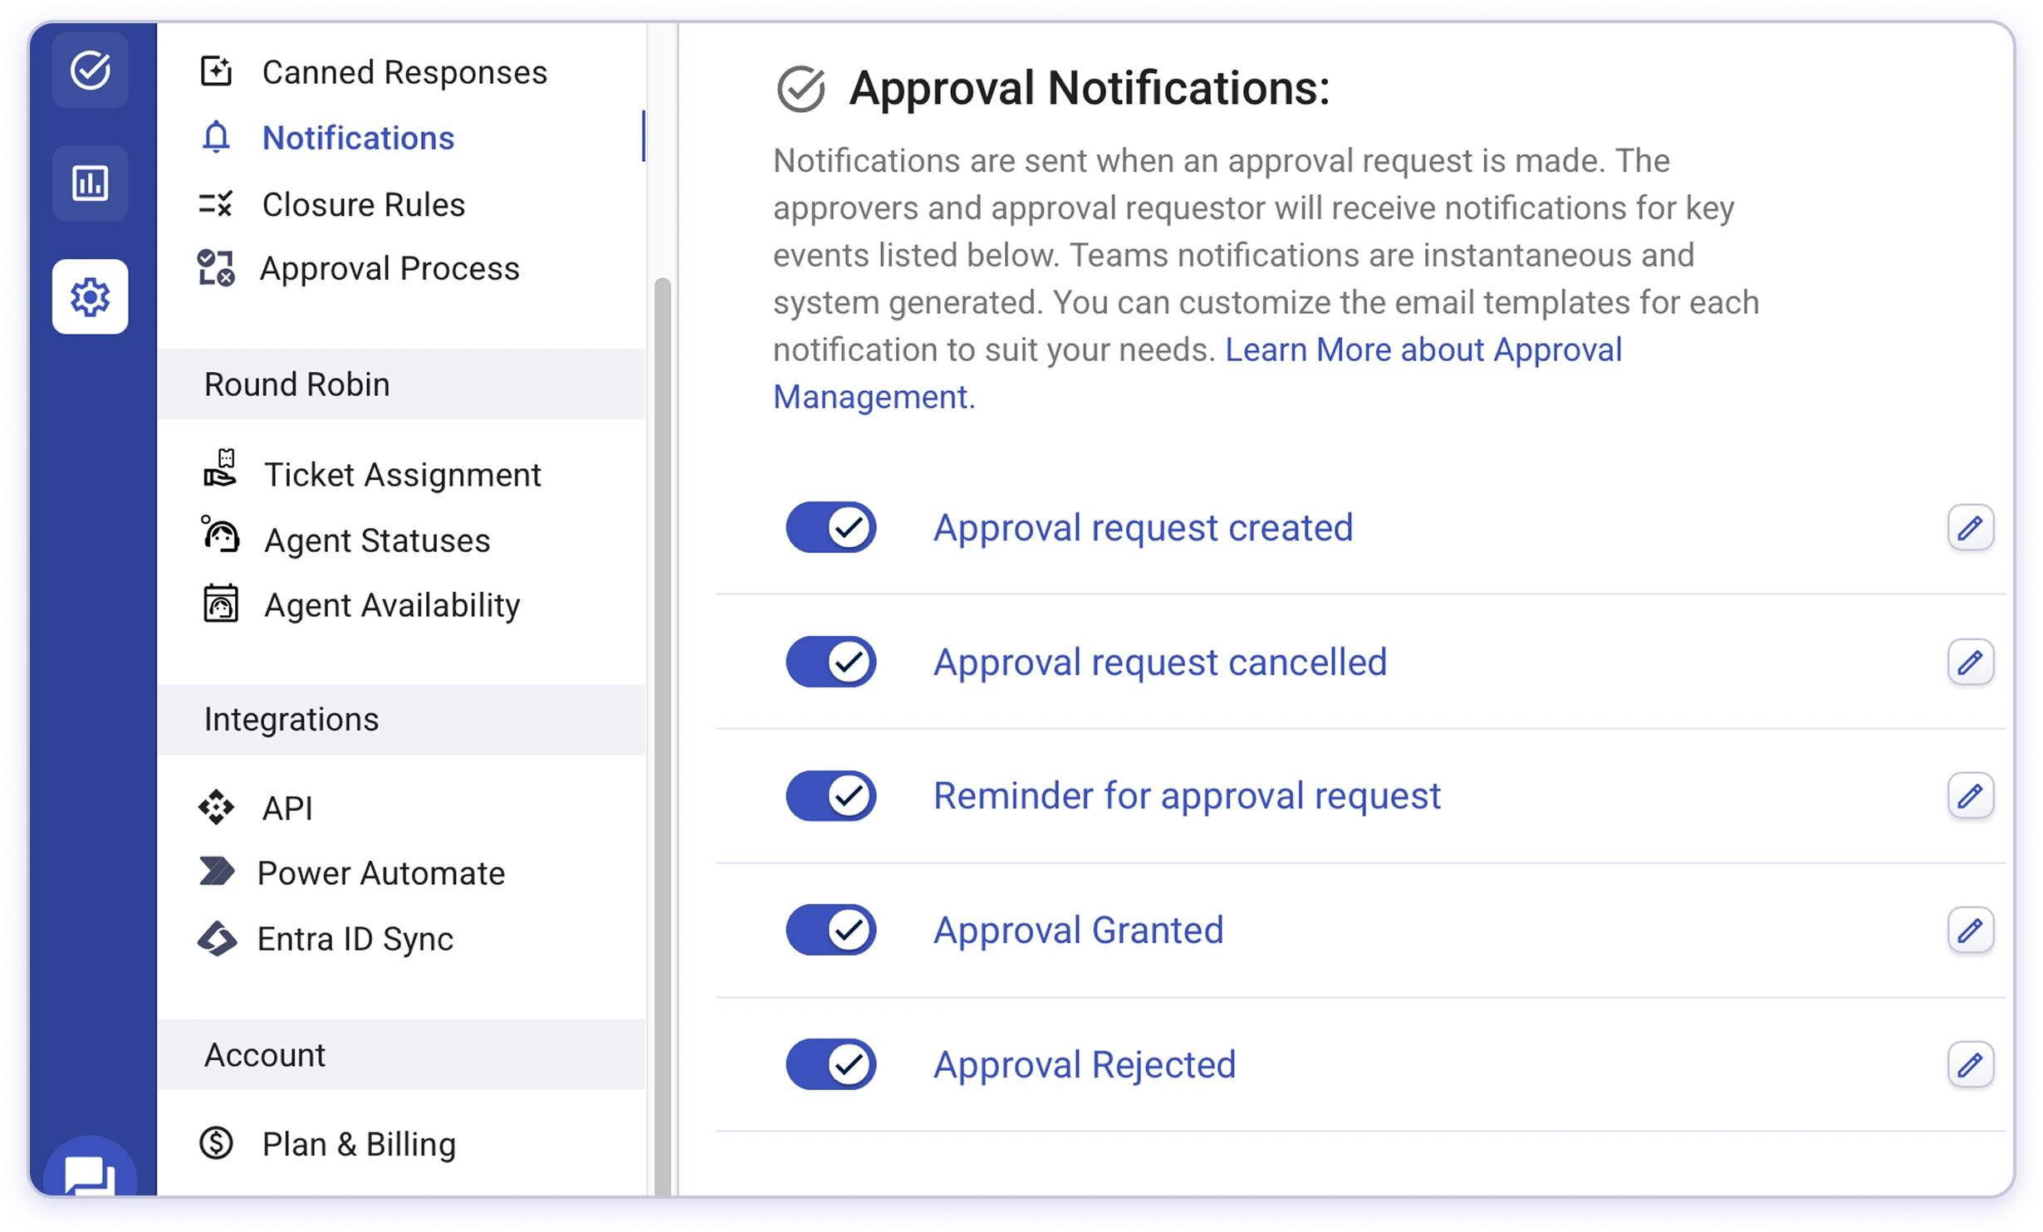Switch off the Approval Granted toggle
The width and height of the screenshot is (2043, 1232).
pyautogui.click(x=830, y=930)
